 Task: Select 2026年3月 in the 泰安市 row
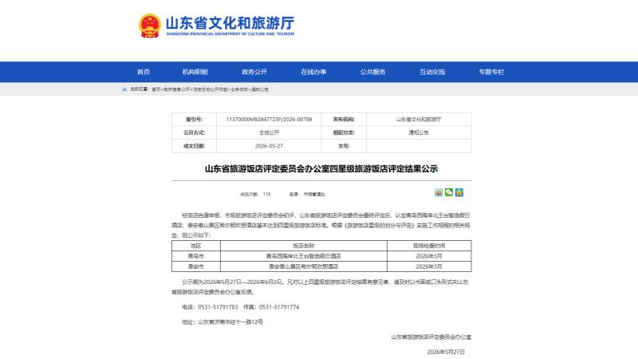point(429,266)
